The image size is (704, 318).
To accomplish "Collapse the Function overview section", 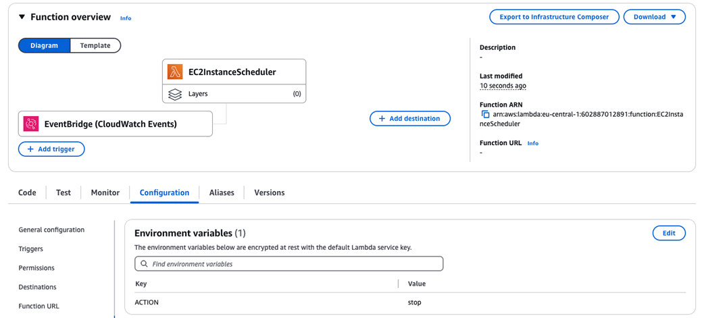I will 22,17.
